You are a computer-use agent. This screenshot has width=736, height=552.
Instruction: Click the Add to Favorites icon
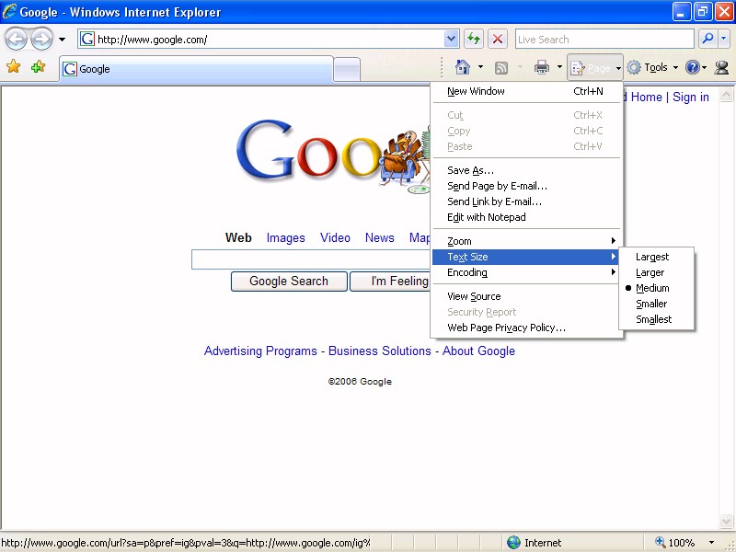point(38,66)
